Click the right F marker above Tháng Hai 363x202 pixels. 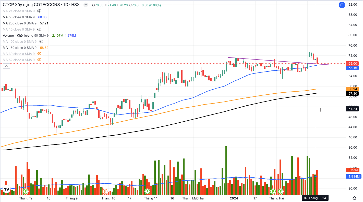[x=281, y=191]
